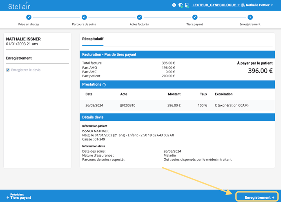The width and height of the screenshot is (281, 202).
Task: Click the Prestations info icon
Action: click(x=104, y=85)
